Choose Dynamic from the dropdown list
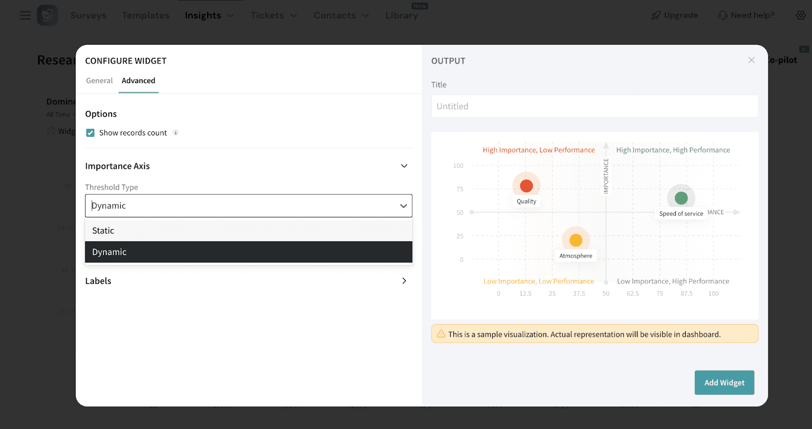This screenshot has height=429, width=812. pyautogui.click(x=249, y=252)
